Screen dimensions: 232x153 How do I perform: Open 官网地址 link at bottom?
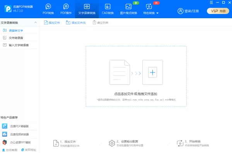coord(29,150)
